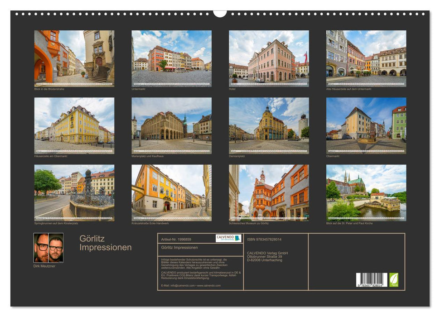This screenshot has height=317, width=440.
Task: Select the green eco leaf logo
Action: coord(394,280)
